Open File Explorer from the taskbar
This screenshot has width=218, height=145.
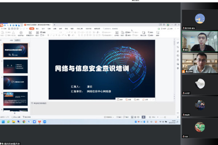coord(13,122)
